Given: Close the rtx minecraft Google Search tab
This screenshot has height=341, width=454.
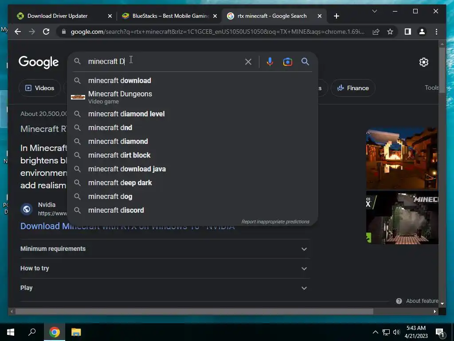Looking at the screenshot, I should (319, 16).
